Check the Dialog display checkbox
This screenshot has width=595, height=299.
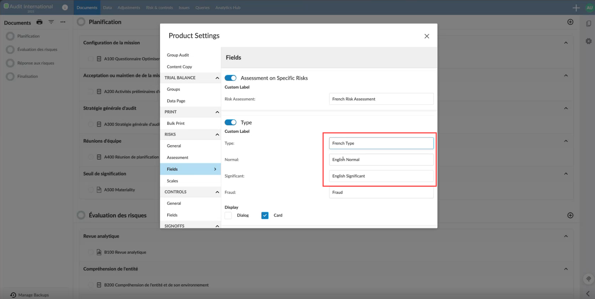point(228,215)
